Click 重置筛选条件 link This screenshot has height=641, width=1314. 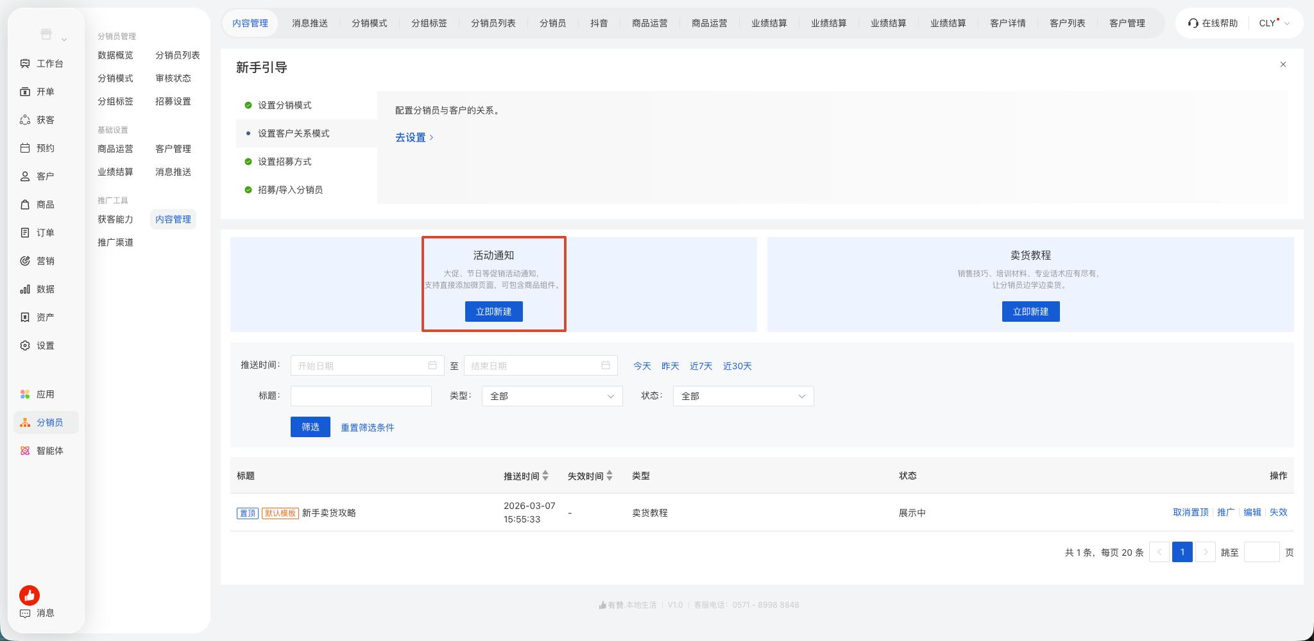(x=368, y=428)
